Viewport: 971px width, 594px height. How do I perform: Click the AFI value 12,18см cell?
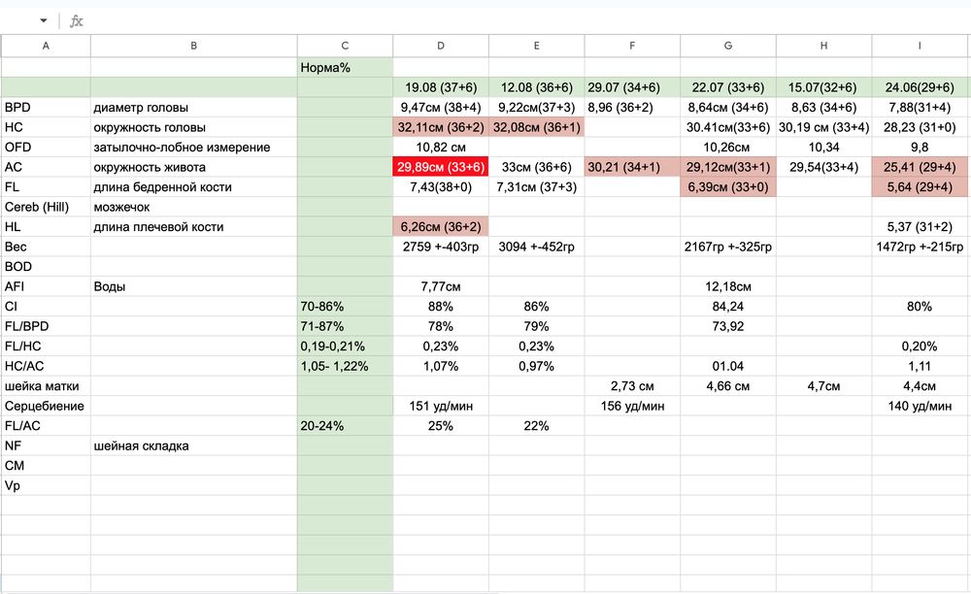727,286
